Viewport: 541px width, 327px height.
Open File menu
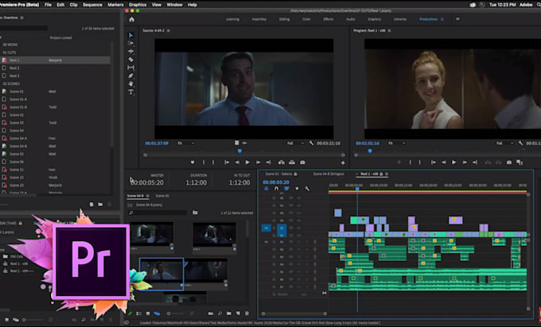click(48, 5)
